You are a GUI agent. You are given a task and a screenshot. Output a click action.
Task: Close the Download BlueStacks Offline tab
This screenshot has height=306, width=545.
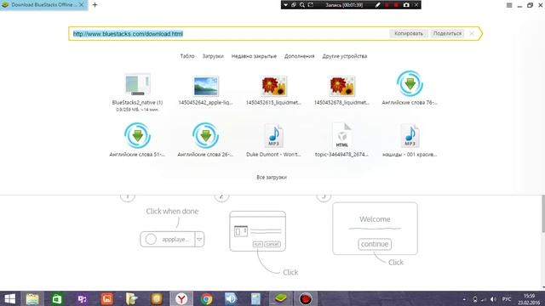click(82, 5)
